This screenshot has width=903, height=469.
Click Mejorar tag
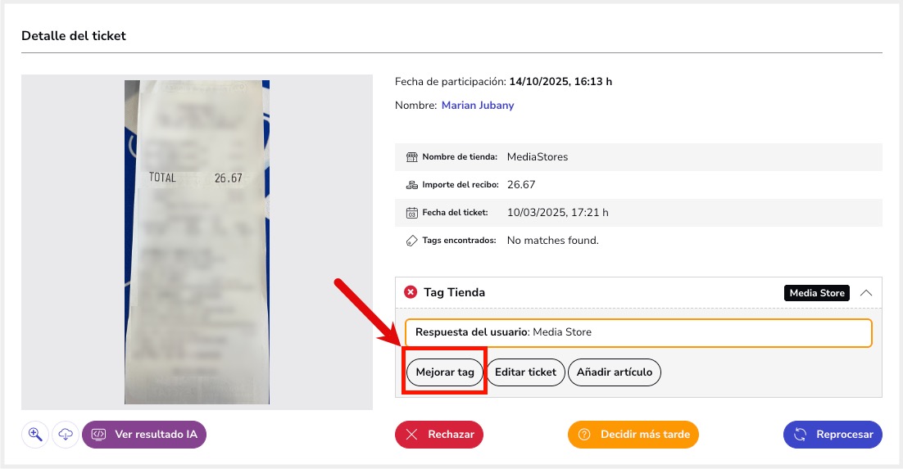[x=445, y=372]
